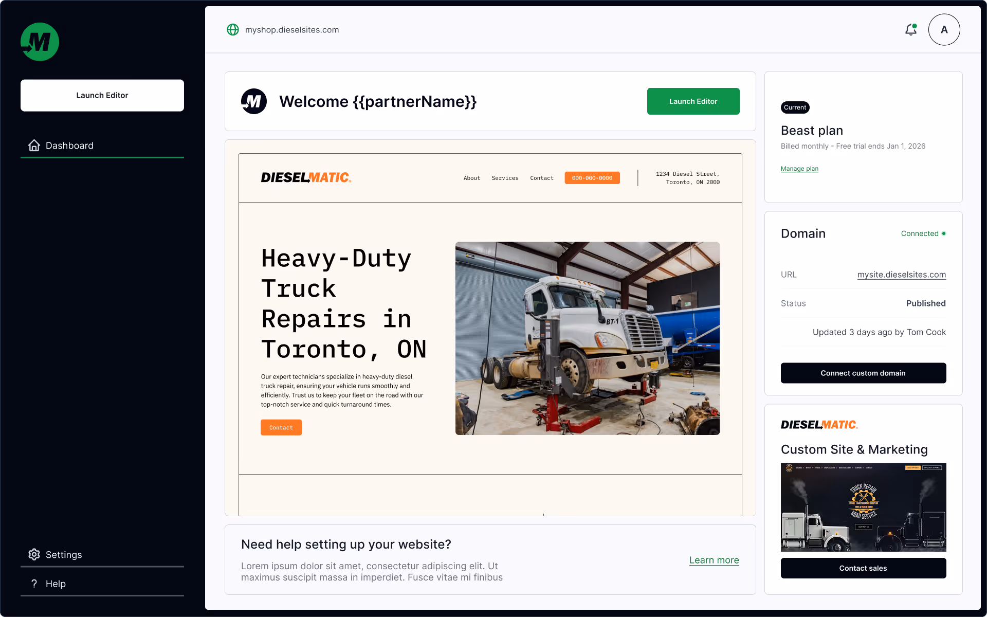Click the globe icon beside site URL

pyautogui.click(x=233, y=30)
